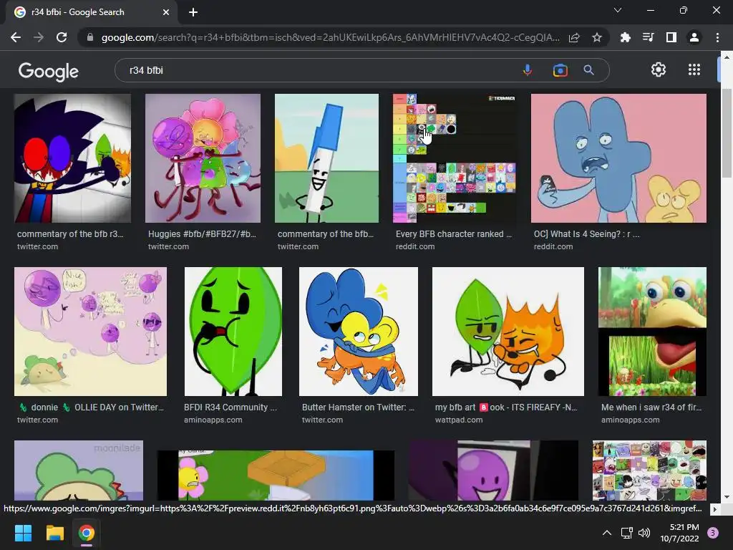733x550 pixels.
Task: Open 'Me when i saw r34' link
Action: [651, 407]
